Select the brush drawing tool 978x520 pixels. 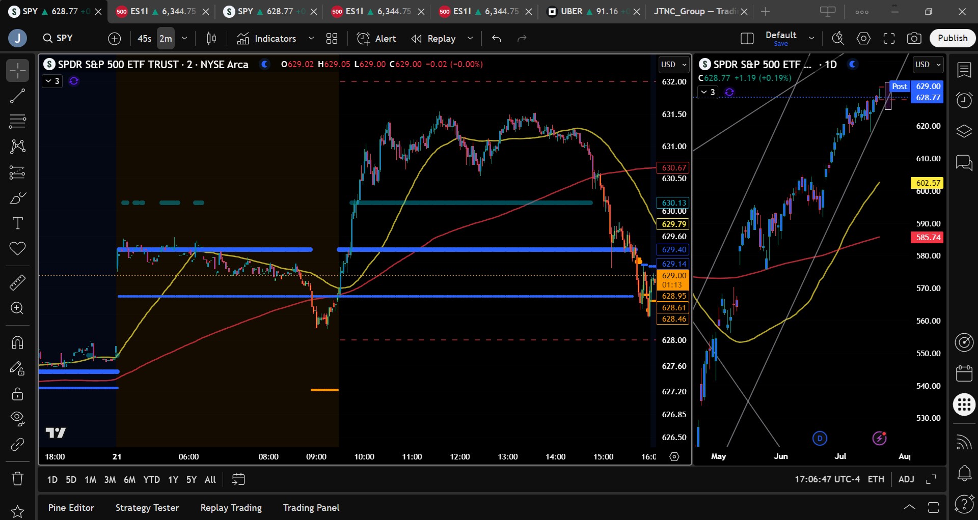tap(17, 198)
